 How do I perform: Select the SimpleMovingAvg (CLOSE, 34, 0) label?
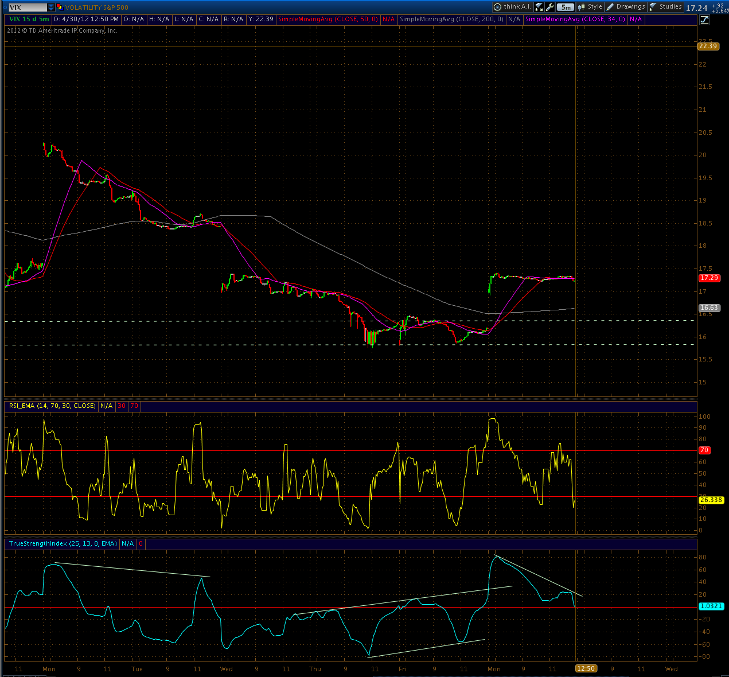tap(575, 19)
